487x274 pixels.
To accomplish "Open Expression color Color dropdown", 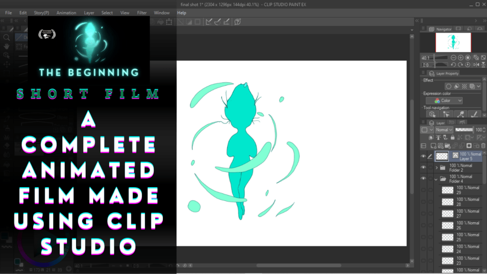I will tap(444, 100).
